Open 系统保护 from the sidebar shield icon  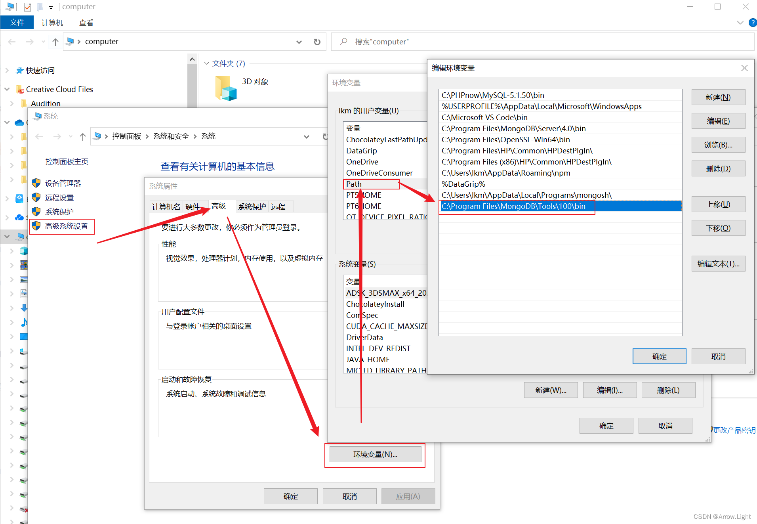click(x=36, y=211)
